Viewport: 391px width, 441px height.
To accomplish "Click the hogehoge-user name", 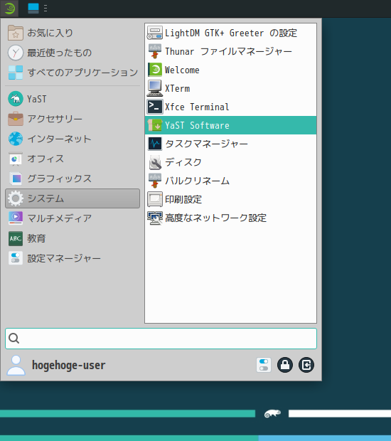I will [x=68, y=365].
